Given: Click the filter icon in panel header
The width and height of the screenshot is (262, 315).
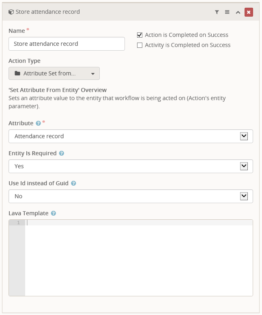Looking at the screenshot, I should point(217,12).
